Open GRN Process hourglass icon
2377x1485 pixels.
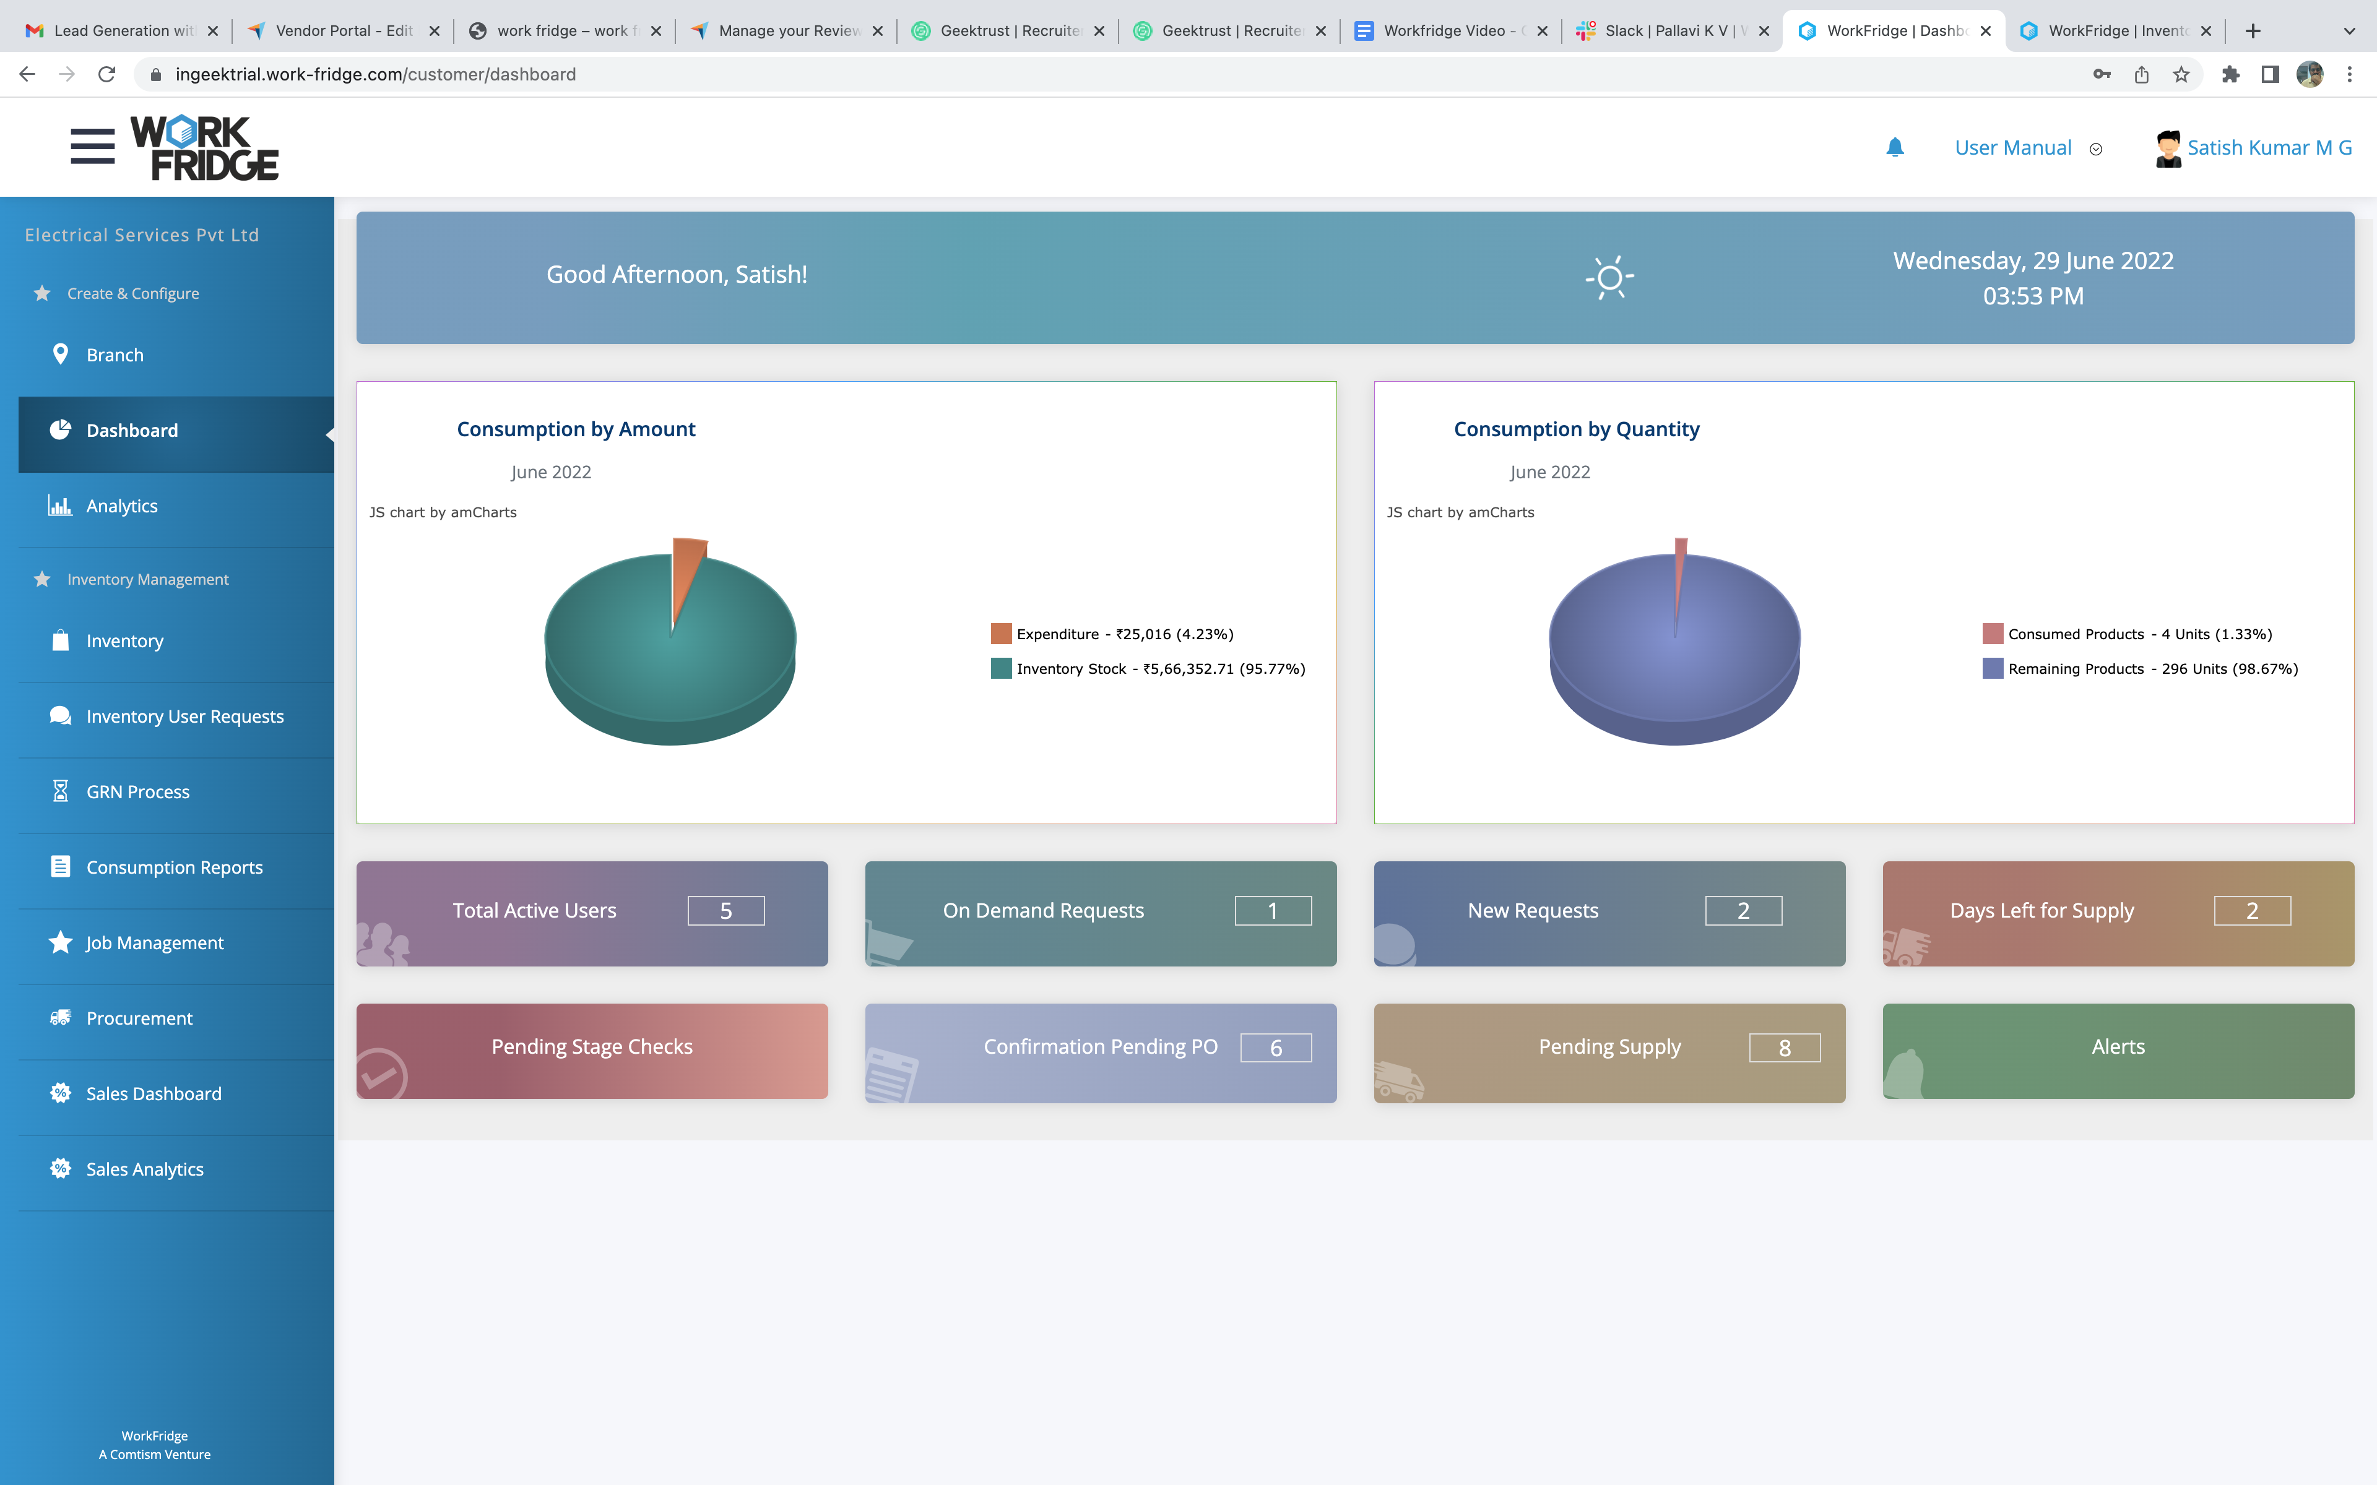point(60,791)
